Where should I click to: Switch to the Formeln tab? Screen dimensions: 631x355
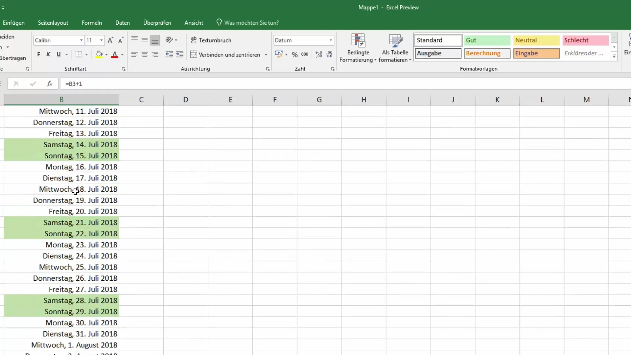coord(92,23)
